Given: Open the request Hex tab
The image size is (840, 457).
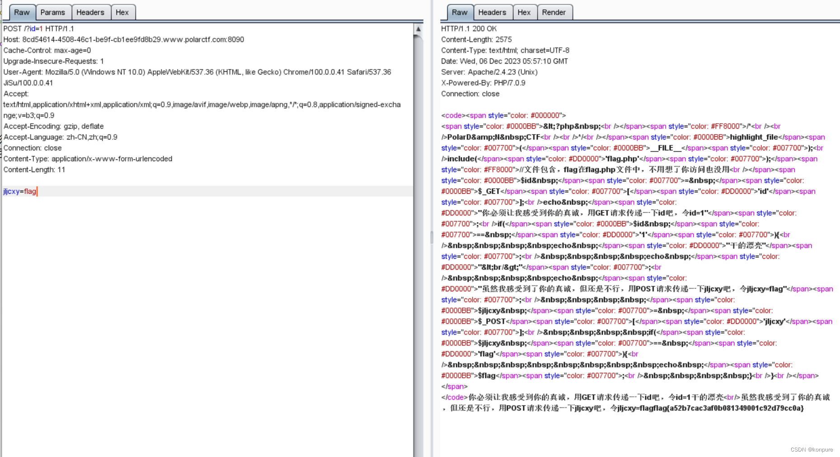Looking at the screenshot, I should click(x=122, y=12).
